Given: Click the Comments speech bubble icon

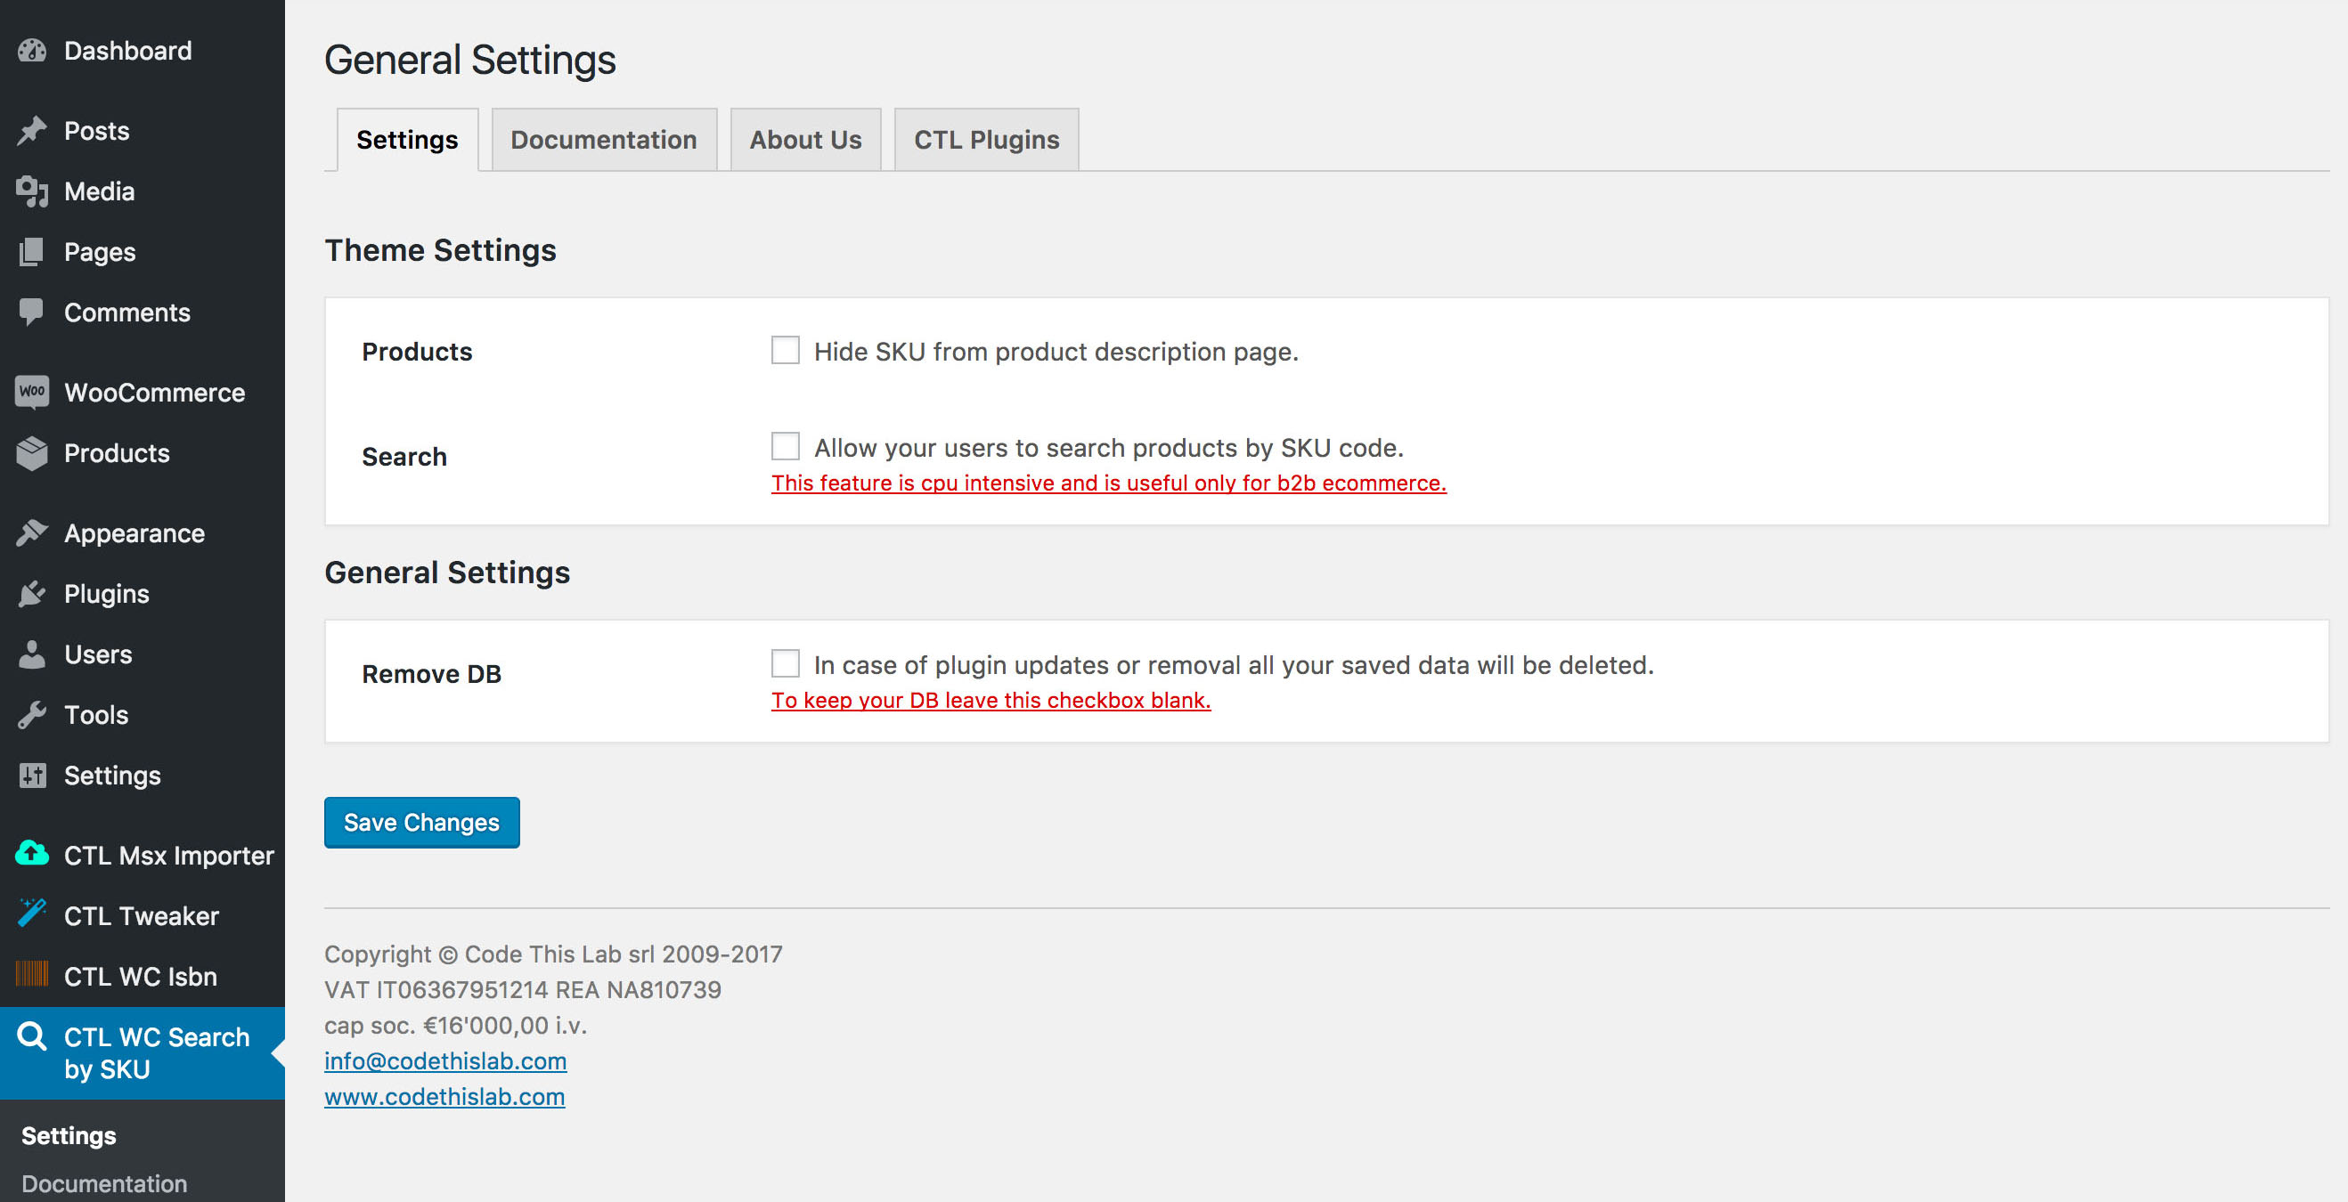Looking at the screenshot, I should point(32,313).
